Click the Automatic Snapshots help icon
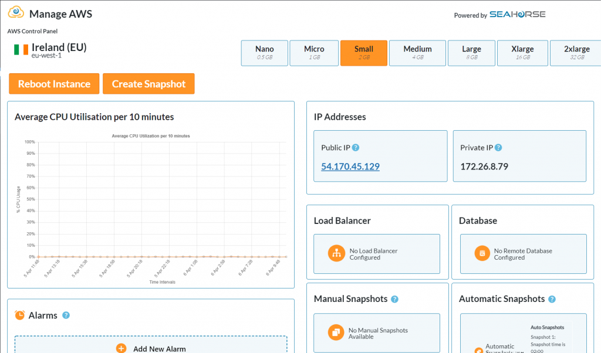Image resolution: width=601 pixels, height=353 pixels. (x=552, y=299)
